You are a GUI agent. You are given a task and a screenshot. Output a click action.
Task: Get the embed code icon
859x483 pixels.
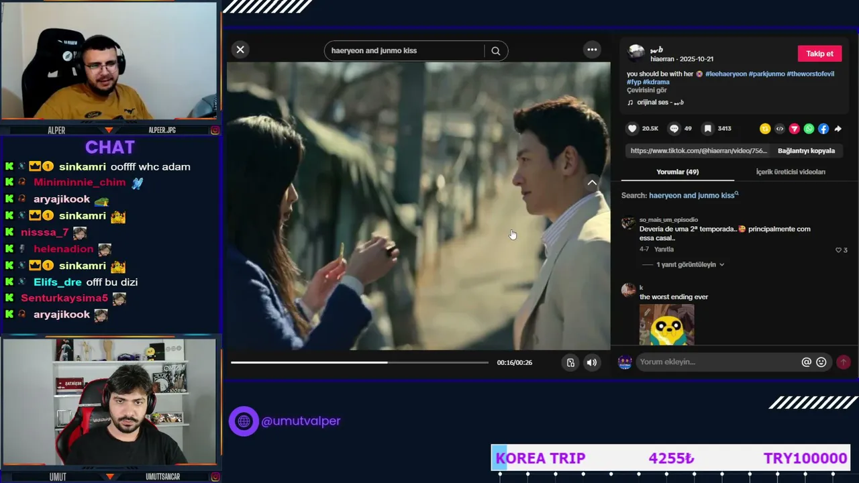click(780, 129)
